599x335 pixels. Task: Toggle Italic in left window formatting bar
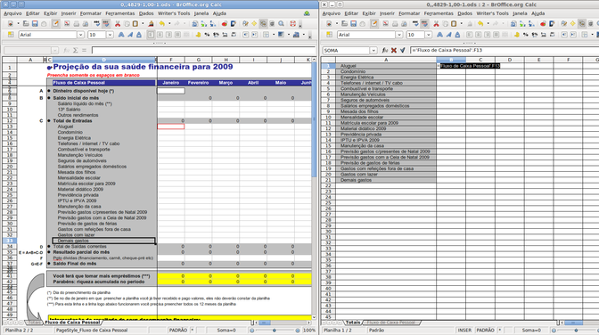(130, 35)
